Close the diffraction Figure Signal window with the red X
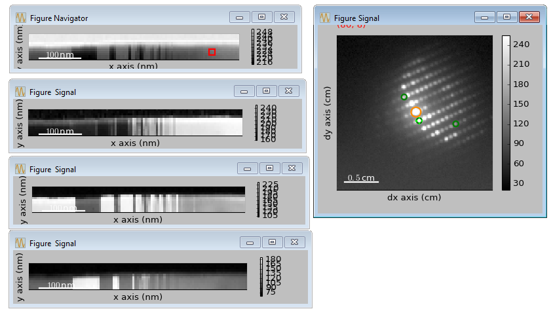 click(x=529, y=17)
